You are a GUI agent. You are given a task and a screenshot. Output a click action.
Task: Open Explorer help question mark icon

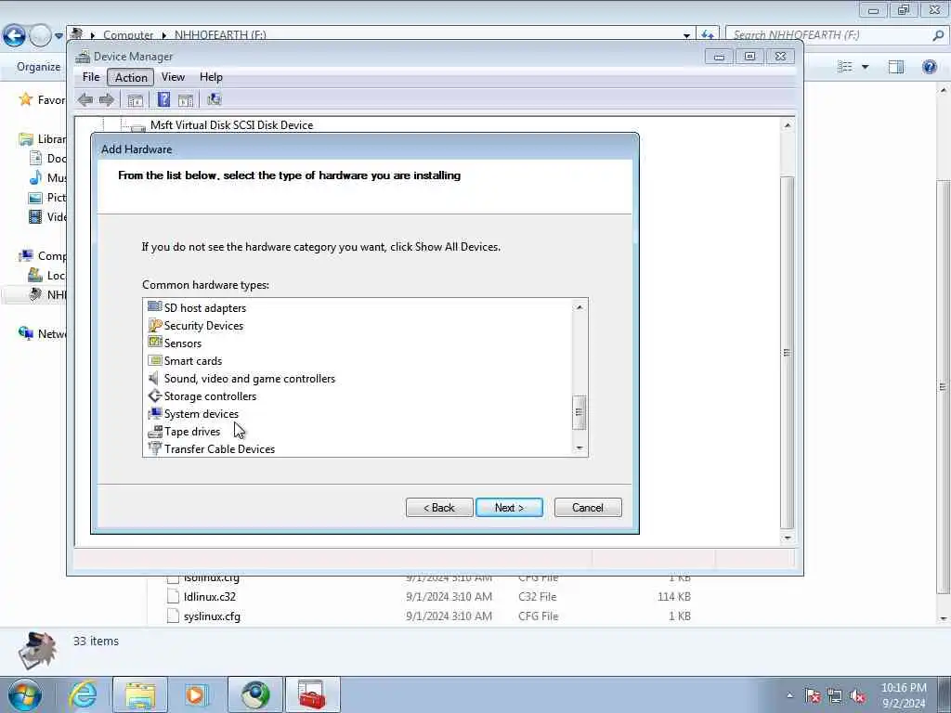point(929,67)
